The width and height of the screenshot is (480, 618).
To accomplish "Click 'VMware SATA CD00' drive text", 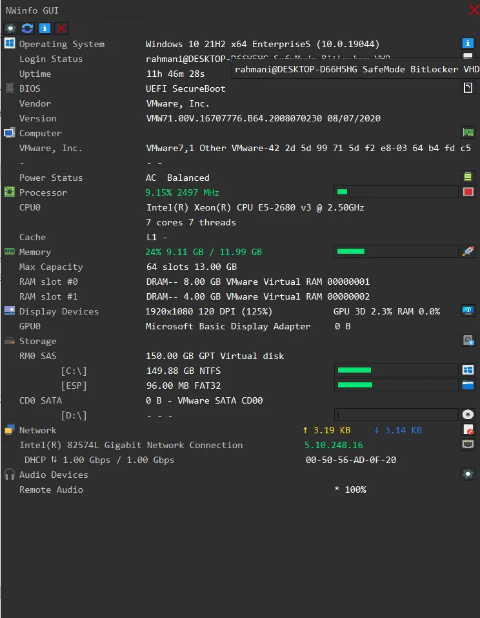I will point(220,400).
